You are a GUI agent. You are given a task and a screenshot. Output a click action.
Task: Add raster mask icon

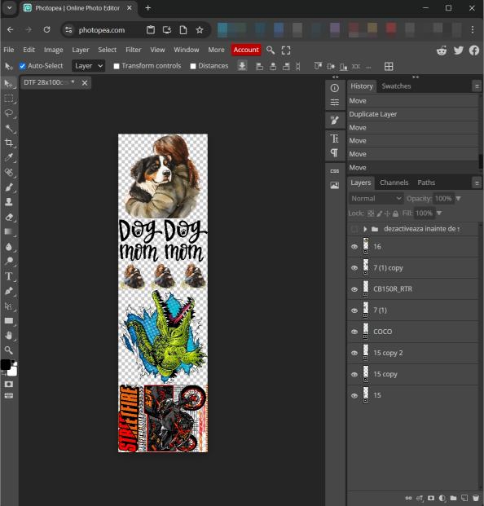point(431,498)
